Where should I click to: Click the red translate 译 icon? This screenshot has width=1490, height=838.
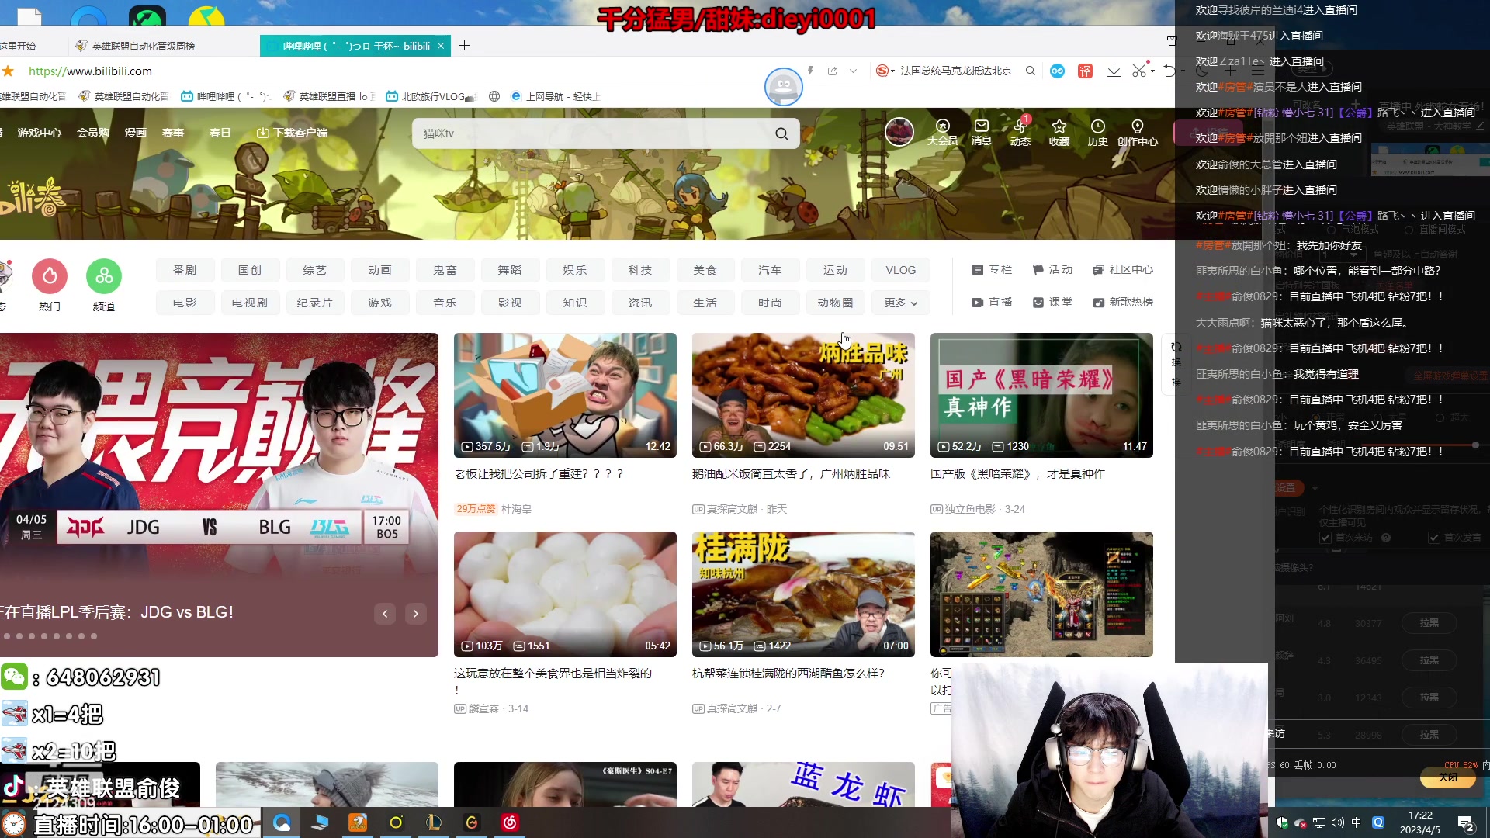[x=1085, y=71]
